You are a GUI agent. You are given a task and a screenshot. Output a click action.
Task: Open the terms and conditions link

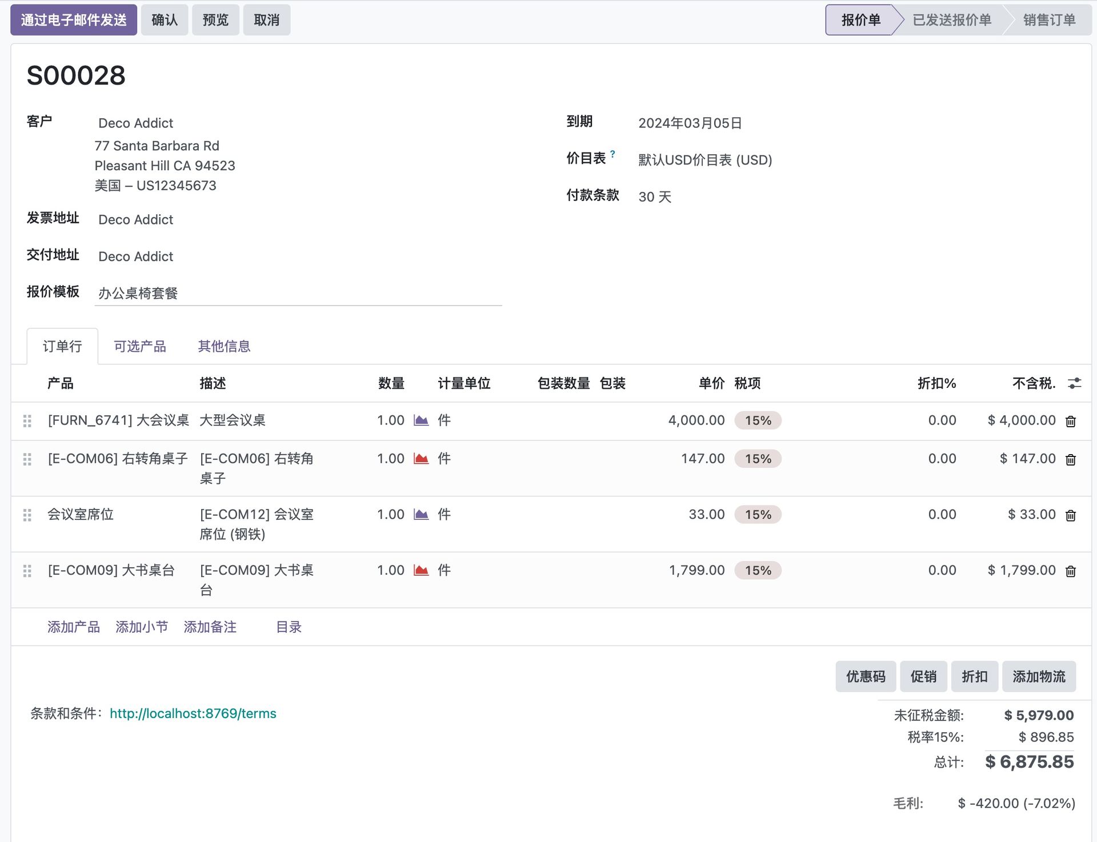point(193,713)
